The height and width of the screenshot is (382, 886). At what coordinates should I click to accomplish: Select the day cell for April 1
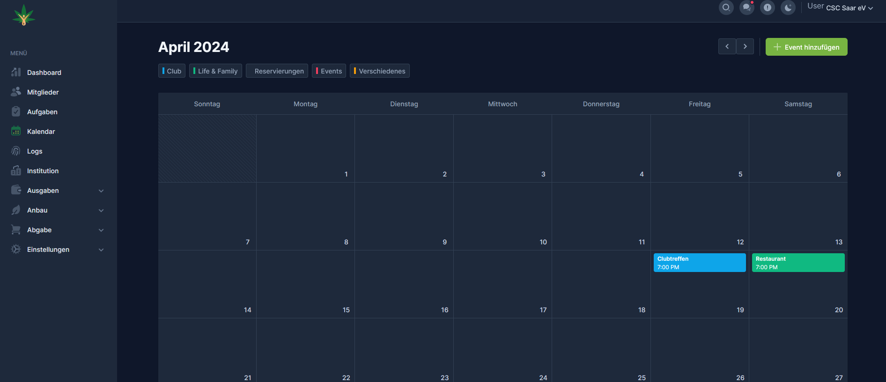305,148
